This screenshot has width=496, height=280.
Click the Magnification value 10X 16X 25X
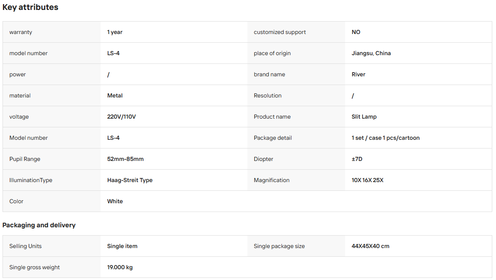pos(368,180)
